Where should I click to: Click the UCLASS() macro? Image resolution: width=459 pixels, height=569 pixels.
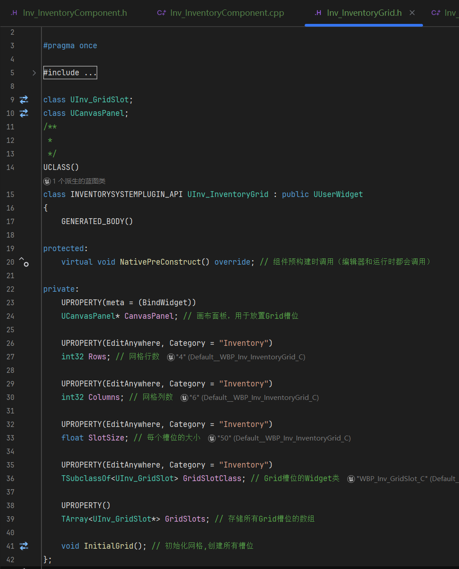(x=61, y=167)
